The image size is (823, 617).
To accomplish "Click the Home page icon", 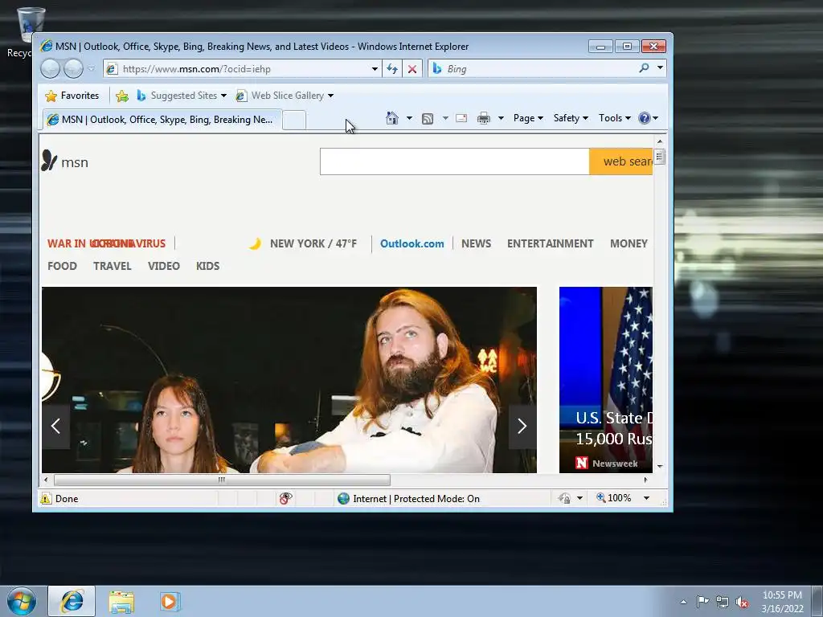I will pyautogui.click(x=392, y=118).
